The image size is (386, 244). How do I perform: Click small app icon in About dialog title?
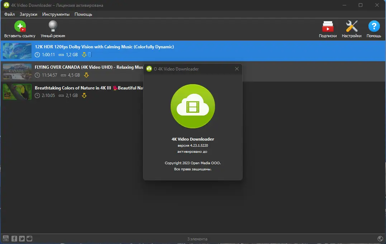click(149, 69)
